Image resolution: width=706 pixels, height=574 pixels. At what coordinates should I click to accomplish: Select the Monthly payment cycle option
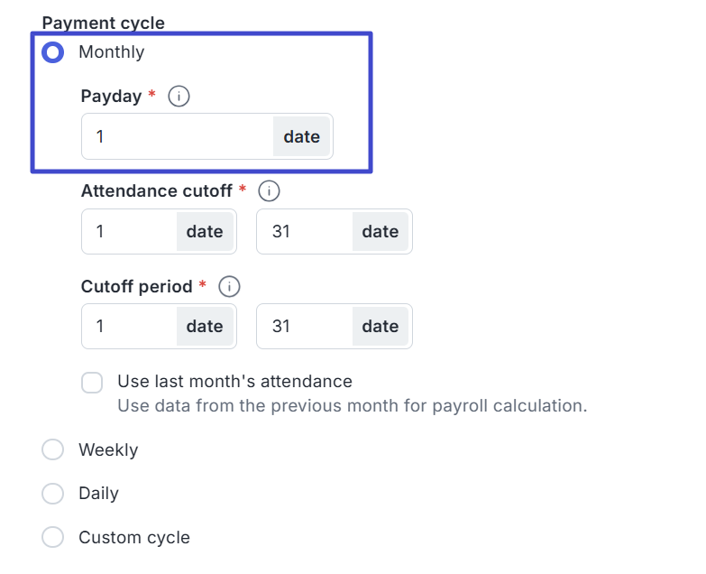tap(53, 52)
